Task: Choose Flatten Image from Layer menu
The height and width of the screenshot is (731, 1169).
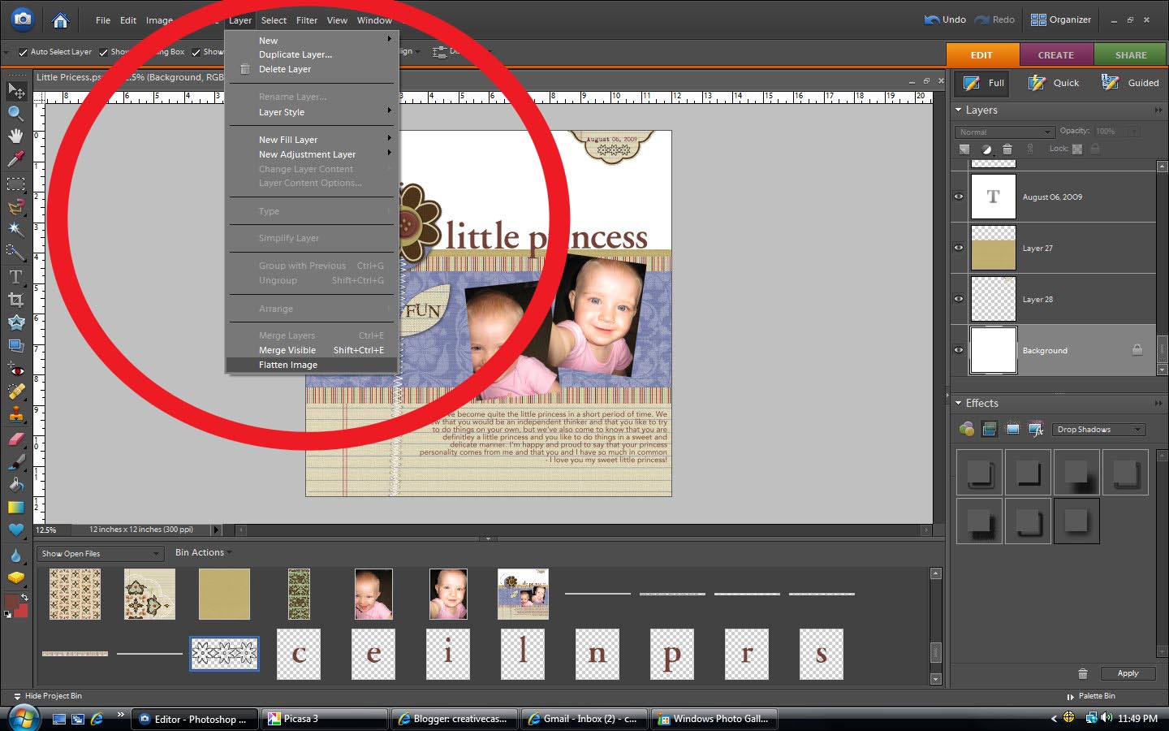Action: (312, 365)
